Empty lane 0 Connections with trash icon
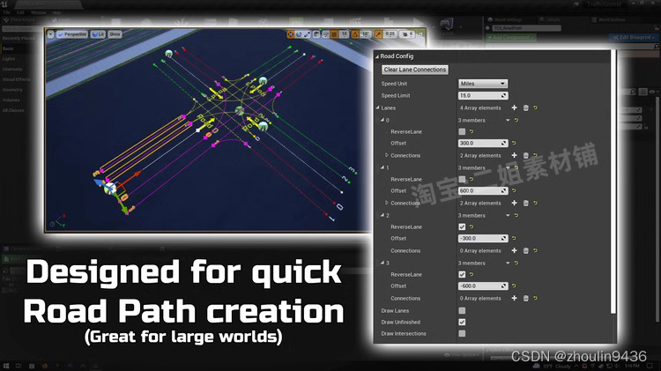Image resolution: width=661 pixels, height=371 pixels. click(x=525, y=156)
